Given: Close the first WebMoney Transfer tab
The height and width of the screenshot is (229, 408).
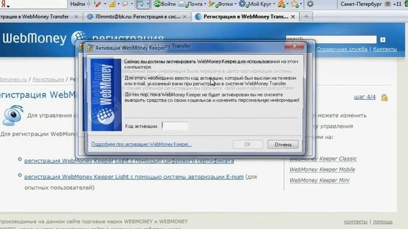Looking at the screenshot, I should pyautogui.click(x=76, y=17).
